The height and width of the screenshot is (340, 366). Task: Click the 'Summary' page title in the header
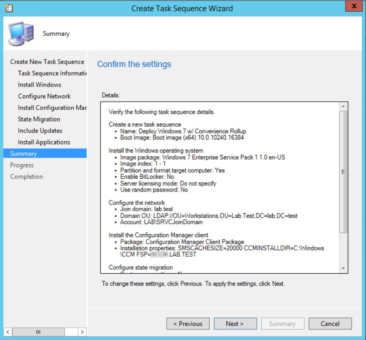point(56,34)
